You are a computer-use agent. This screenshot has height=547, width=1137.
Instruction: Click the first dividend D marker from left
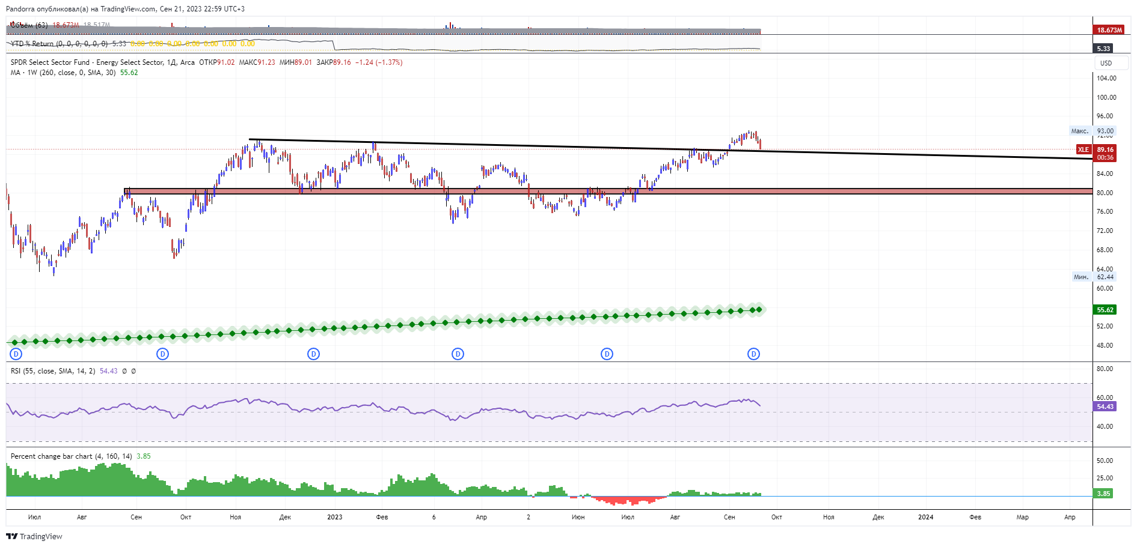[16, 354]
